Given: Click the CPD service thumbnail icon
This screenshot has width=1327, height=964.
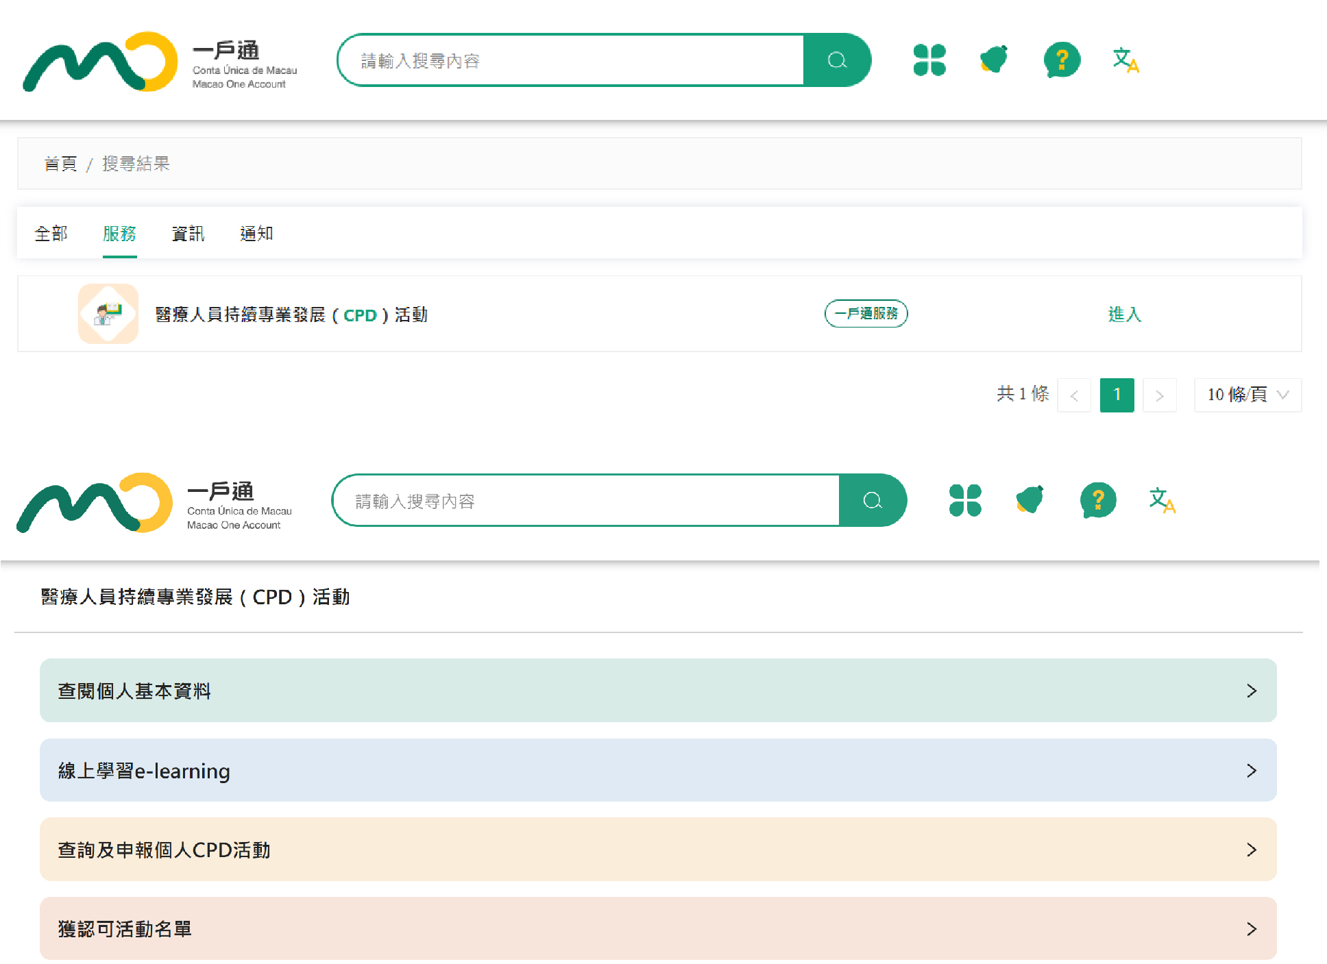Looking at the screenshot, I should pos(108,314).
